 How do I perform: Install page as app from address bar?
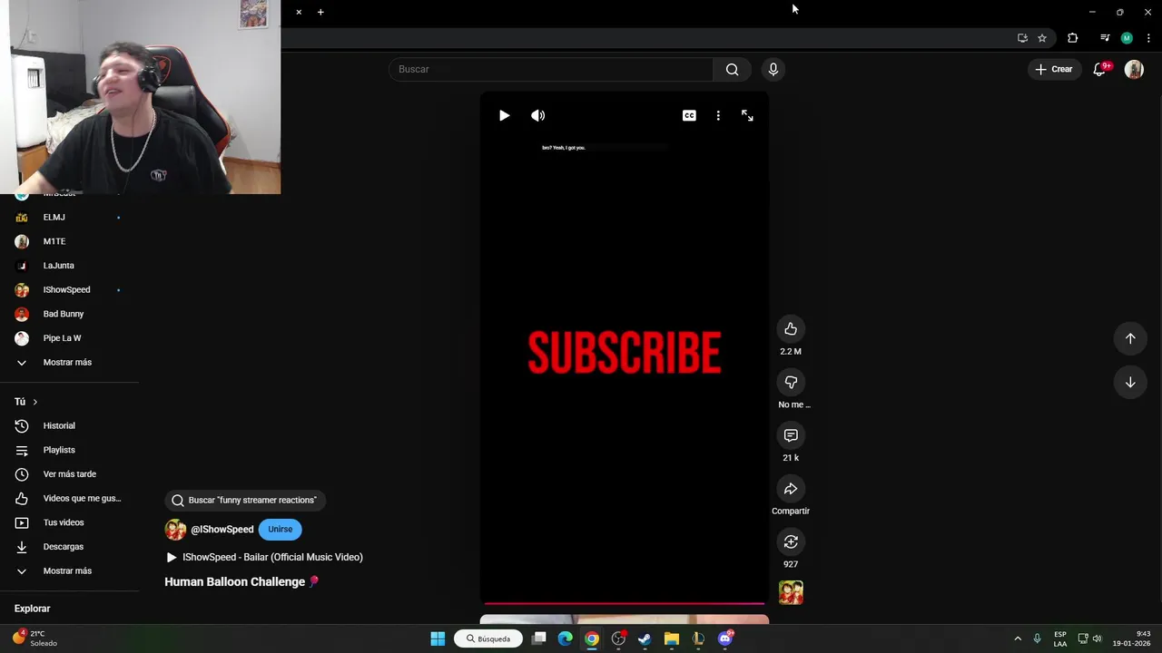pos(1022,38)
